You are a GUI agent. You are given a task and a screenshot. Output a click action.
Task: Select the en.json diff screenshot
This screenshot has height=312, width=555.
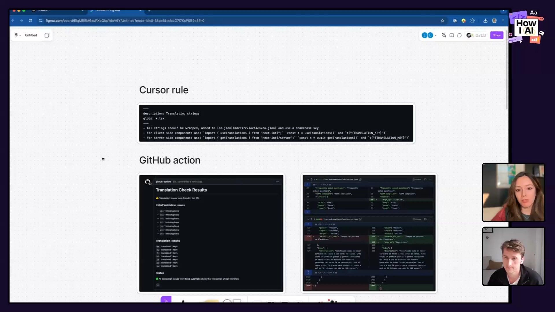point(369,233)
